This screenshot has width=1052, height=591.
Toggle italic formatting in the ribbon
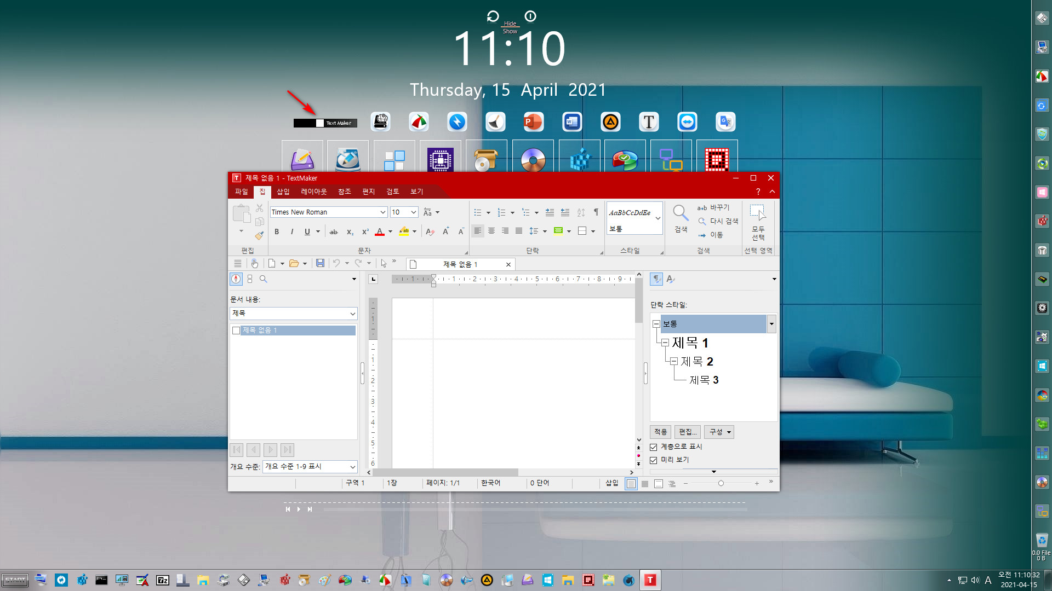[x=292, y=231]
